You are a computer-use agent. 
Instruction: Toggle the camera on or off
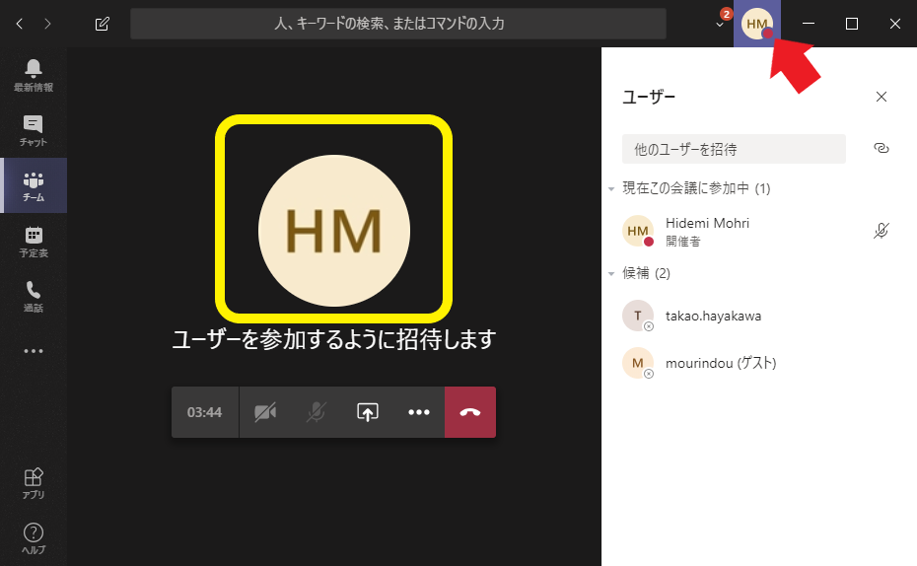(264, 412)
